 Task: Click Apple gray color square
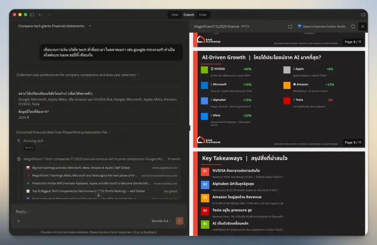pos(287,70)
